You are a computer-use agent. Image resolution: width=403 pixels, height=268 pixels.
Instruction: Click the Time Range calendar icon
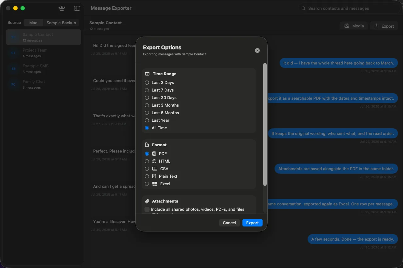point(147,74)
